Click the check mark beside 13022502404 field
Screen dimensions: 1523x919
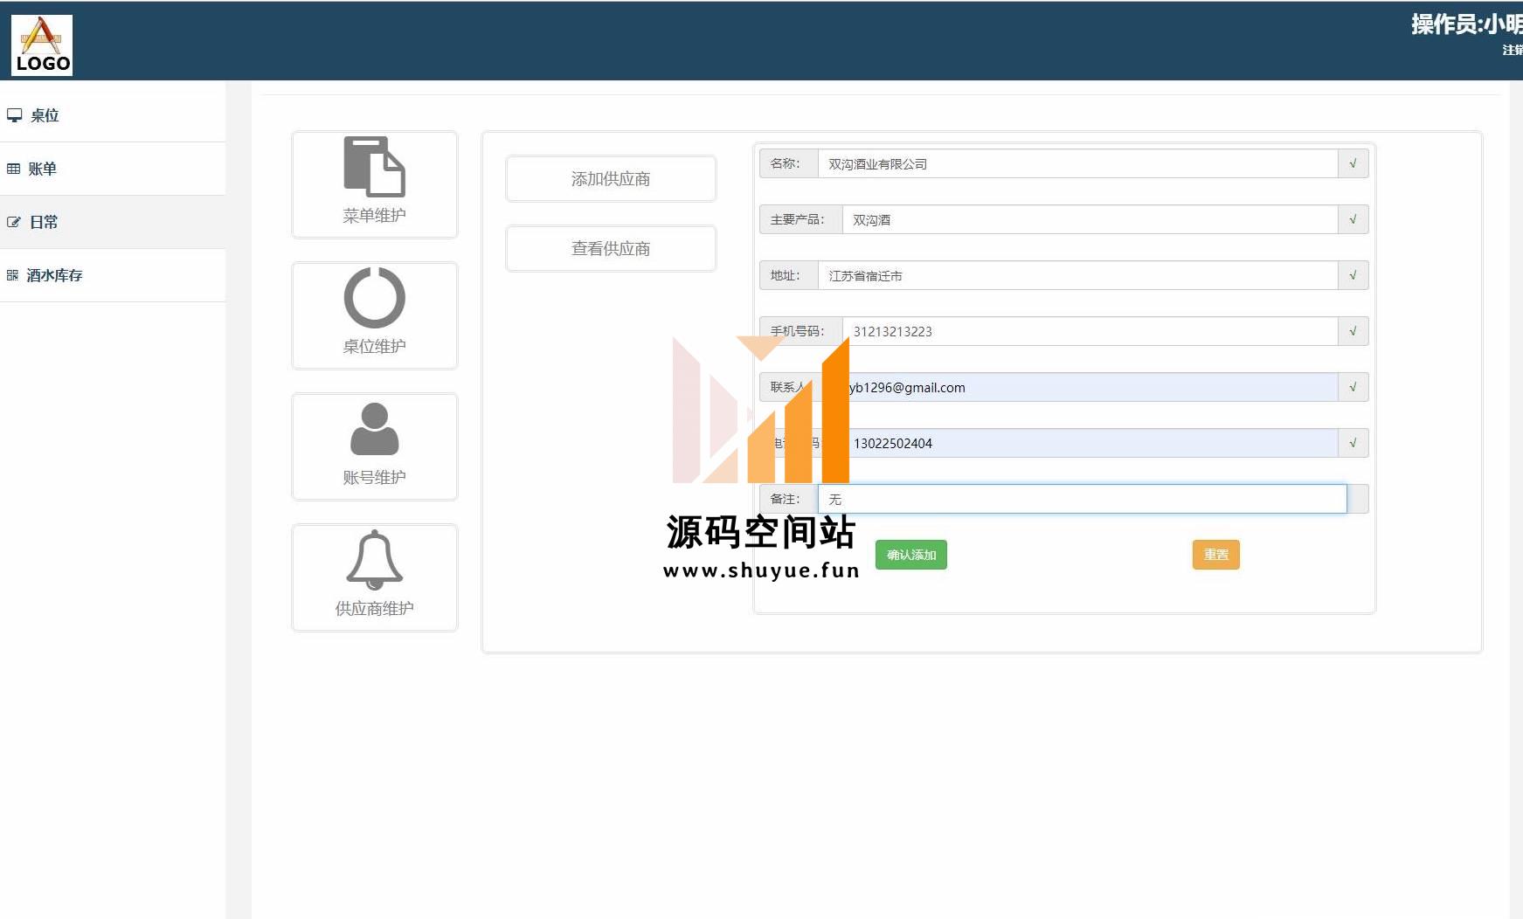(x=1353, y=443)
